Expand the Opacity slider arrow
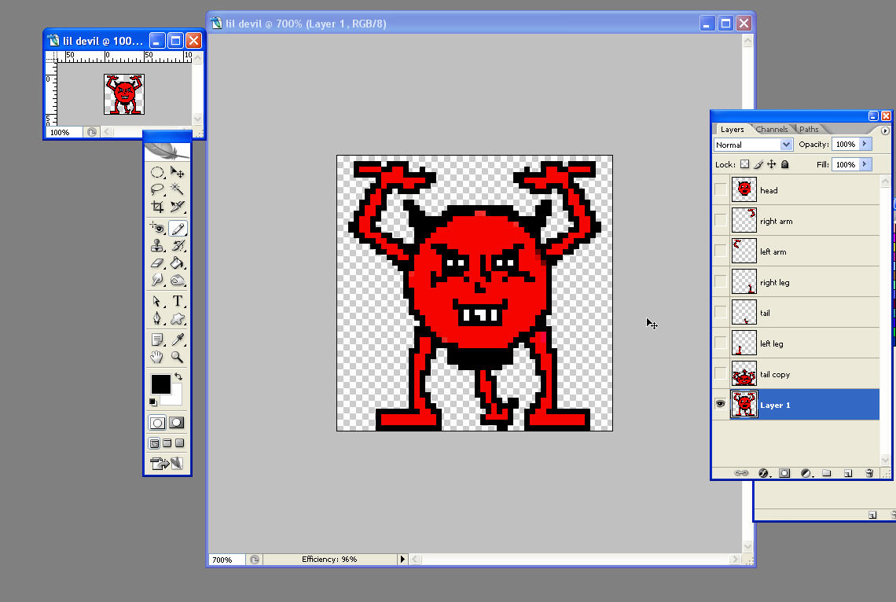Screen dimensions: 896x602 pyautogui.click(x=865, y=144)
